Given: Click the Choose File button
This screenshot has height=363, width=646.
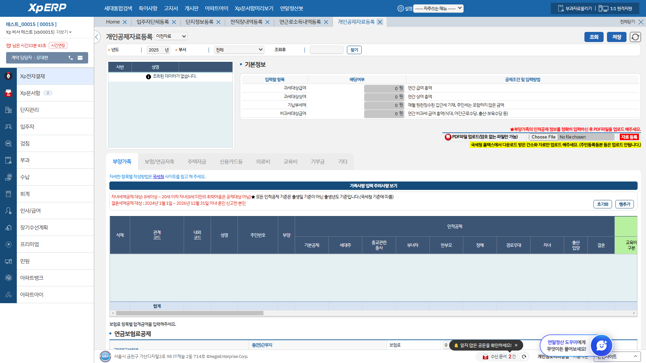Looking at the screenshot, I should point(543,137).
